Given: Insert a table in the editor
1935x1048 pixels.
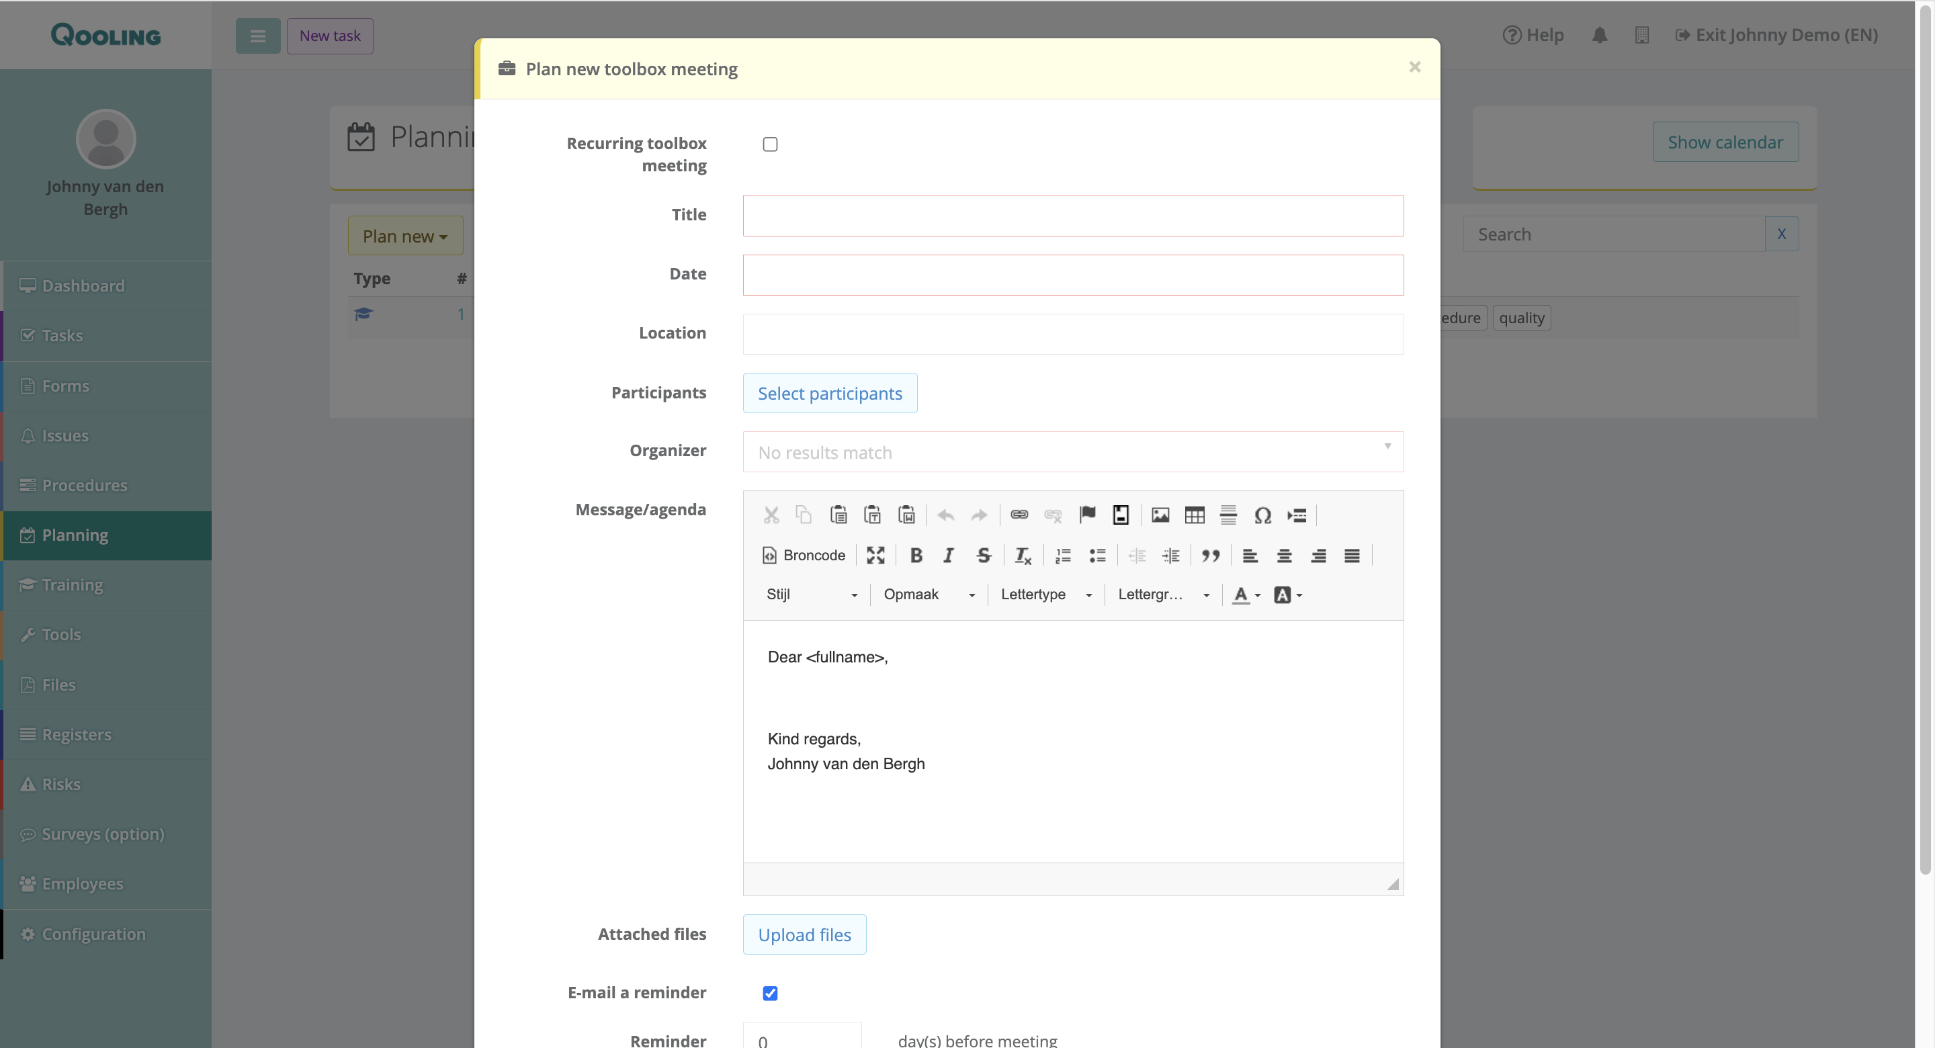Looking at the screenshot, I should click(1195, 515).
